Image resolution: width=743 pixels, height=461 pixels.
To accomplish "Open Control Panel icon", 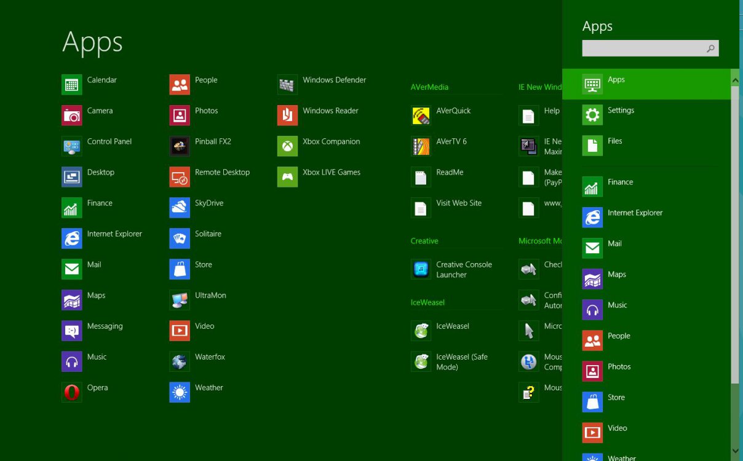I will [x=72, y=146].
